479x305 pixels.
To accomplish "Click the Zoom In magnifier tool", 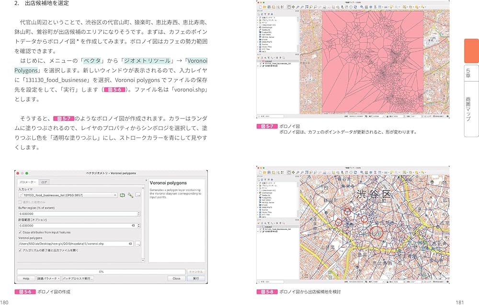I will coord(298,6).
